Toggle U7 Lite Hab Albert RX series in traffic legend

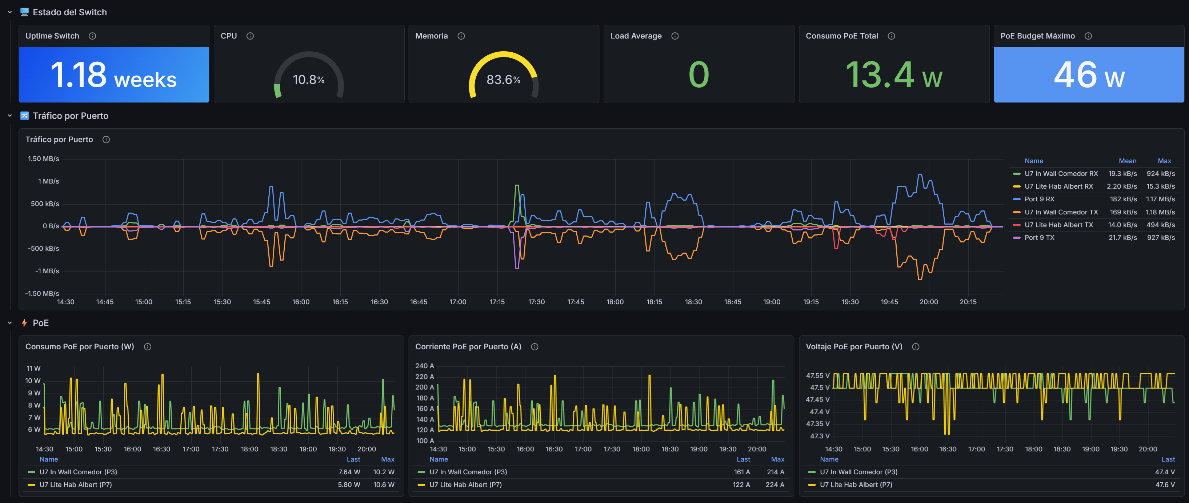1059,186
